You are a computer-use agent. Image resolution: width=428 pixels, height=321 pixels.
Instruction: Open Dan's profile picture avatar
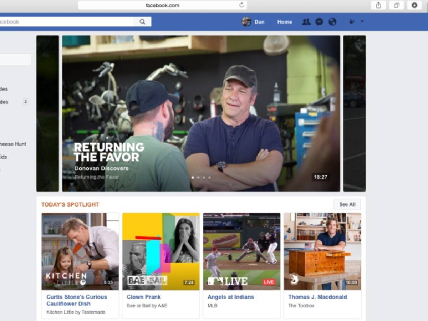[x=246, y=22]
